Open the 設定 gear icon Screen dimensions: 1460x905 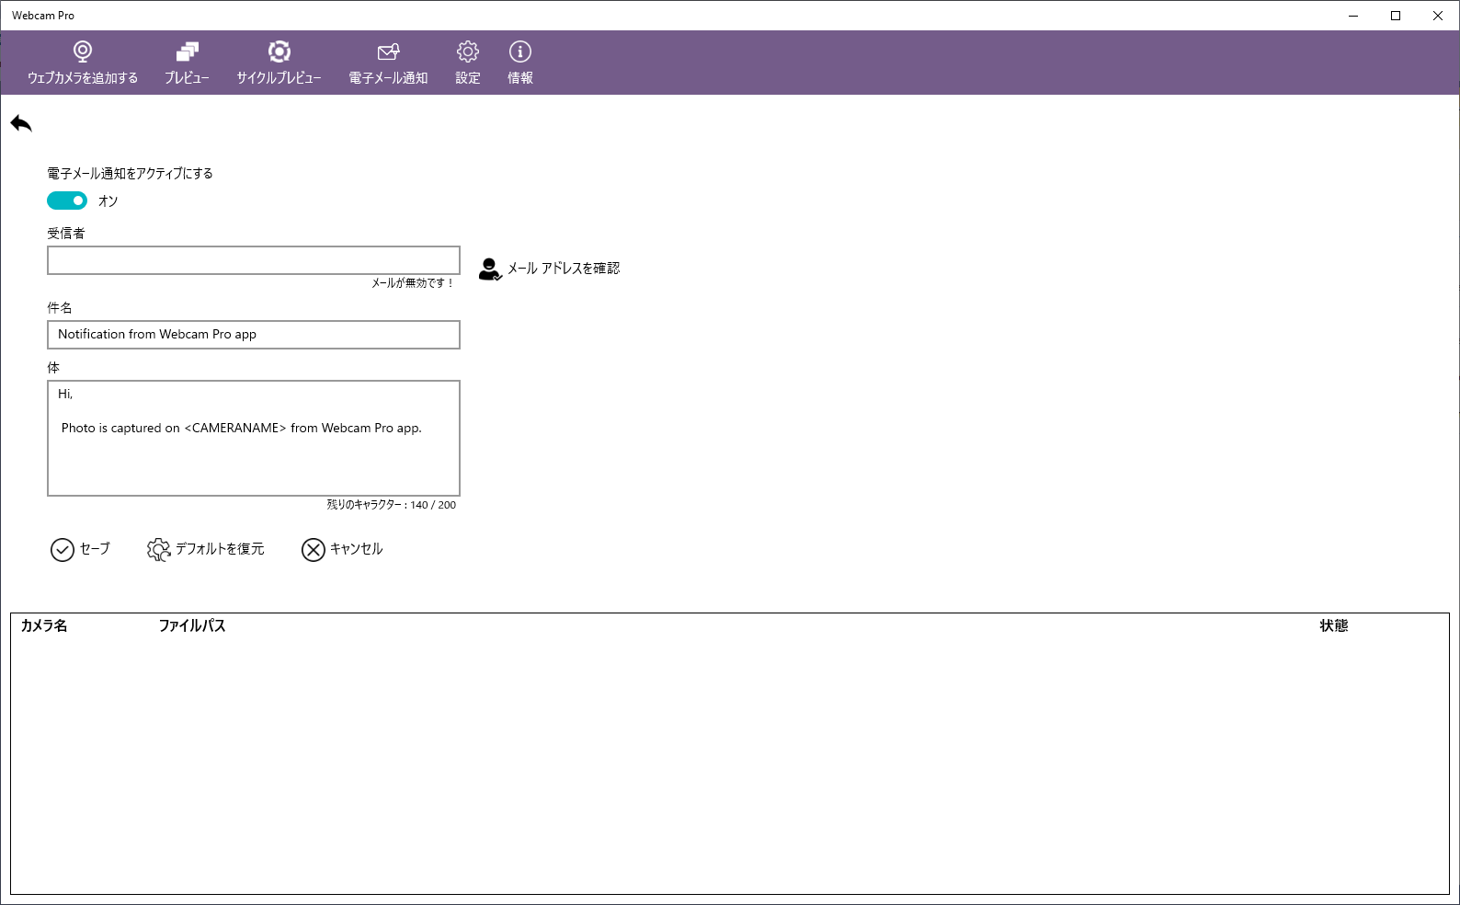tap(468, 52)
